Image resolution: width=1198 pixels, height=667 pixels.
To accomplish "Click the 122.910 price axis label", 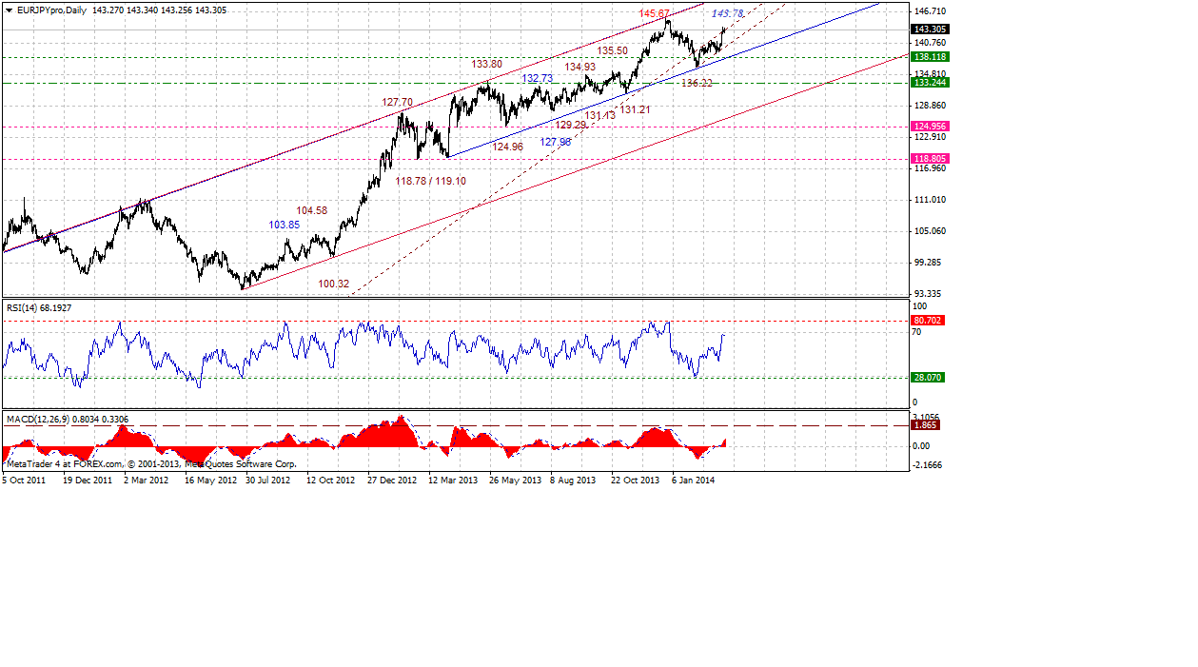I will [929, 137].
